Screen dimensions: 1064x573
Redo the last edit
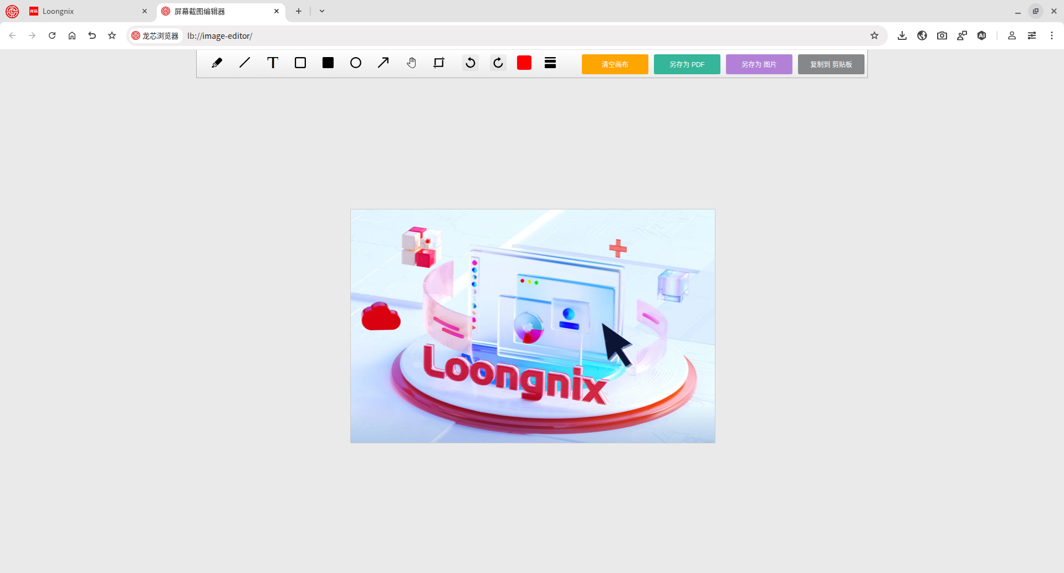coord(498,63)
